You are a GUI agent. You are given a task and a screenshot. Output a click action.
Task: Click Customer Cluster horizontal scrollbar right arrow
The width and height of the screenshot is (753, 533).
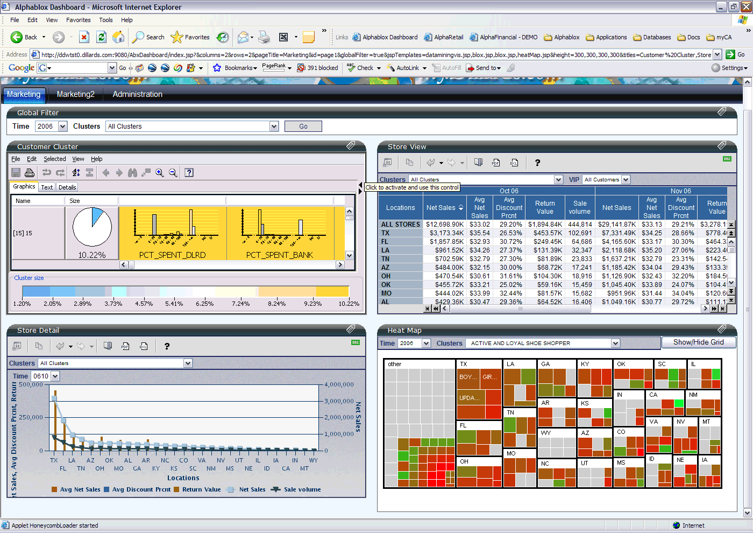click(x=340, y=265)
